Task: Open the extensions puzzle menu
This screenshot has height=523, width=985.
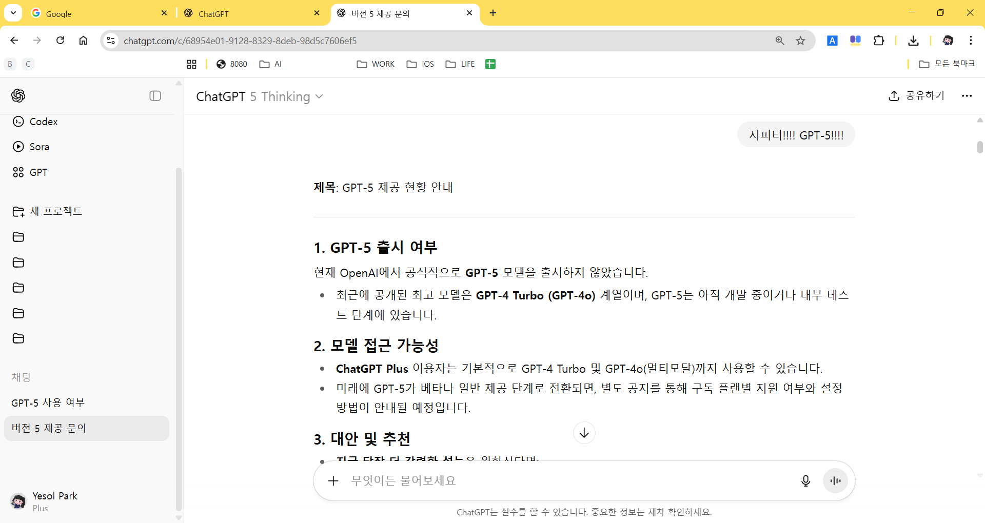Action: pos(879,41)
